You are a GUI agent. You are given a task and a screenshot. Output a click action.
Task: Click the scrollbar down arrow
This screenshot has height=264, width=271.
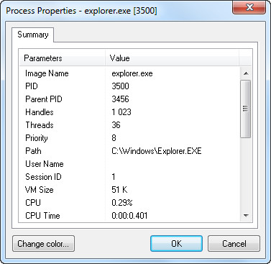pos(246,216)
